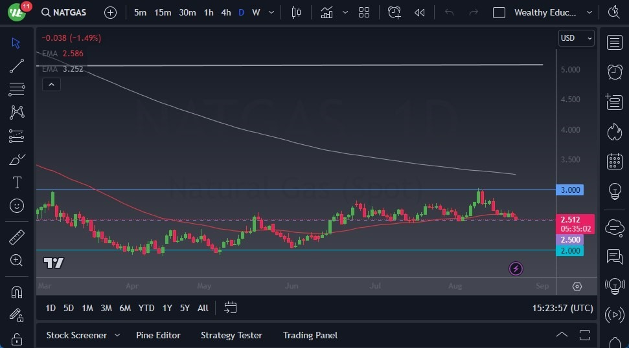This screenshot has height=348, width=629.
Task: Toggle the layout checkbox square
Action: coord(499,12)
